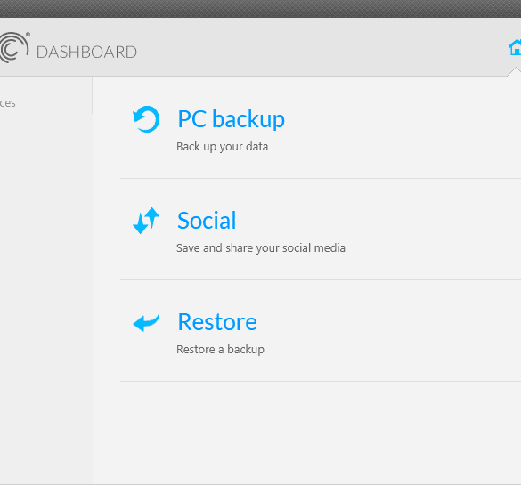Open the Social section heading
This screenshot has width=521, height=485.
coord(207,221)
